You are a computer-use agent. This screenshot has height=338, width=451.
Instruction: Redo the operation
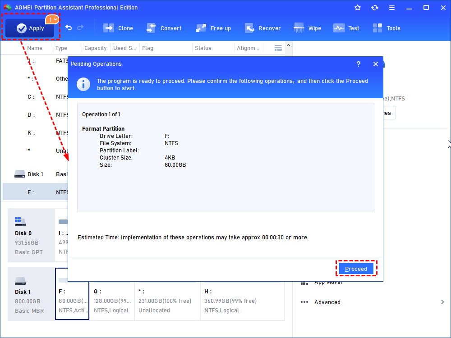[81, 27]
